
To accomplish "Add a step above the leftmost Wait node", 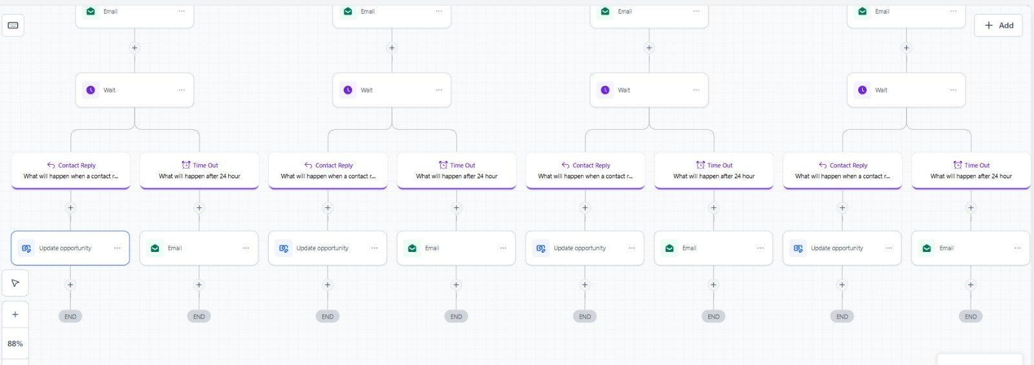I will point(134,48).
